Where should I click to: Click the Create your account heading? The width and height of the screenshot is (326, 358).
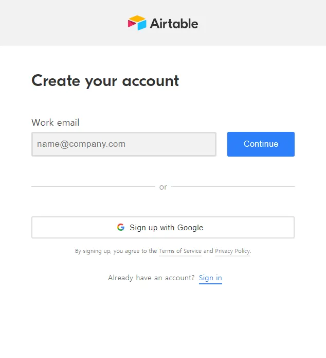[x=105, y=81]
